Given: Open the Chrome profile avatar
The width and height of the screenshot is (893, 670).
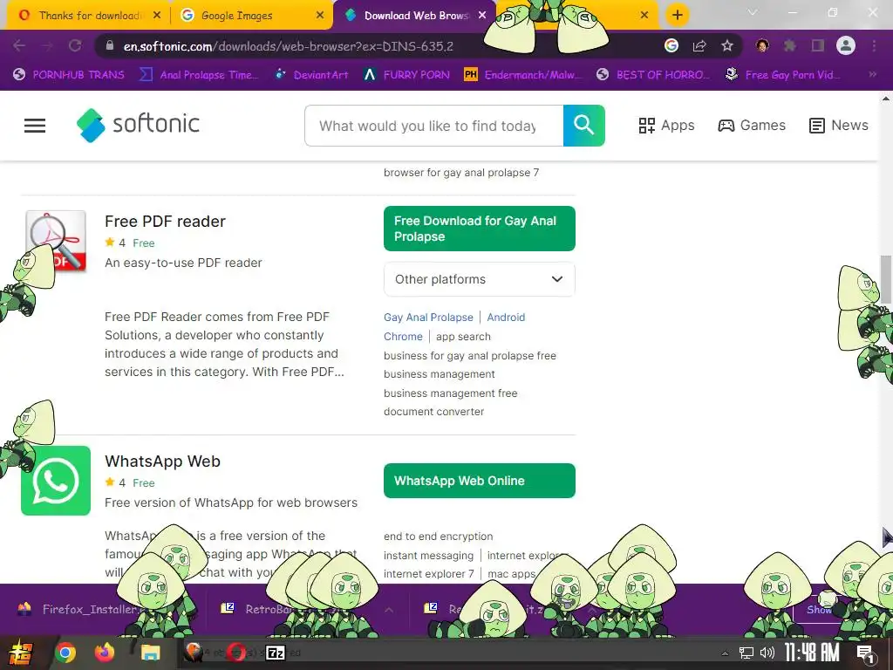Looking at the screenshot, I should [x=846, y=45].
